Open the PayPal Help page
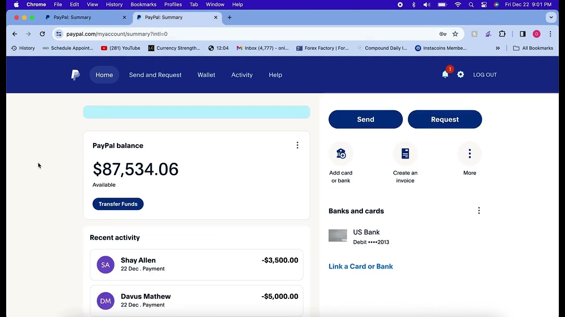 click(275, 75)
